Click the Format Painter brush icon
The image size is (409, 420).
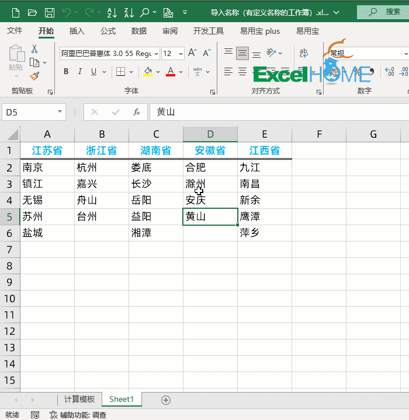34,76
